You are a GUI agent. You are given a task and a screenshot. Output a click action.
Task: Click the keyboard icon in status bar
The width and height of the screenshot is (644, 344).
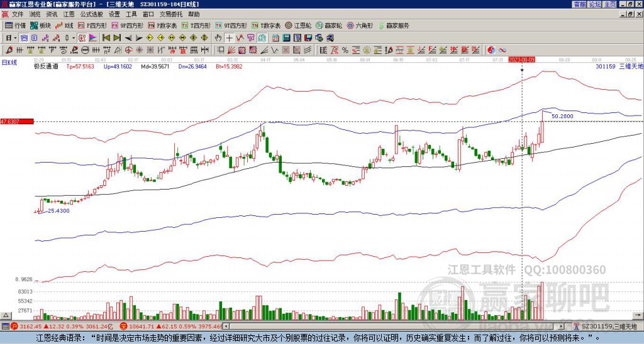[5, 326]
